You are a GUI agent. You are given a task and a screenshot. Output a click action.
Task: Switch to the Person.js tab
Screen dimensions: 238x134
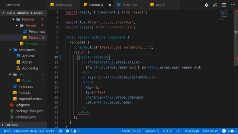97,5
